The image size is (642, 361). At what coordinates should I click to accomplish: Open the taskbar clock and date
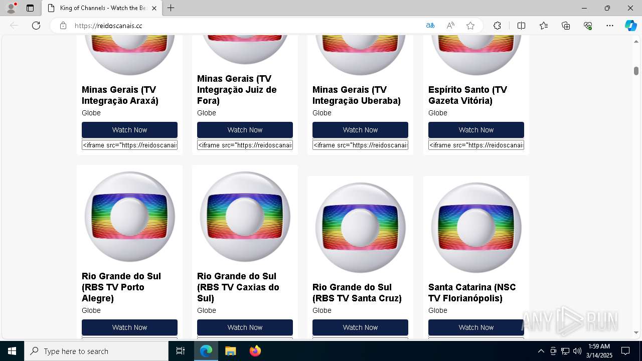pyautogui.click(x=599, y=351)
